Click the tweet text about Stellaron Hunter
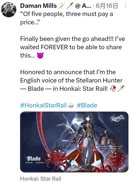Viewport: 133px width, 184px height. pos(72,80)
